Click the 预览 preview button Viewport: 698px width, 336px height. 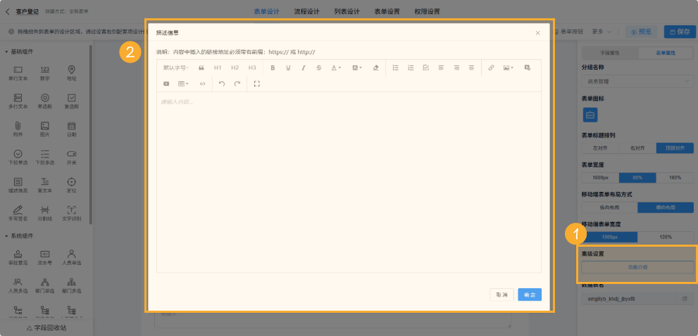pyautogui.click(x=641, y=32)
